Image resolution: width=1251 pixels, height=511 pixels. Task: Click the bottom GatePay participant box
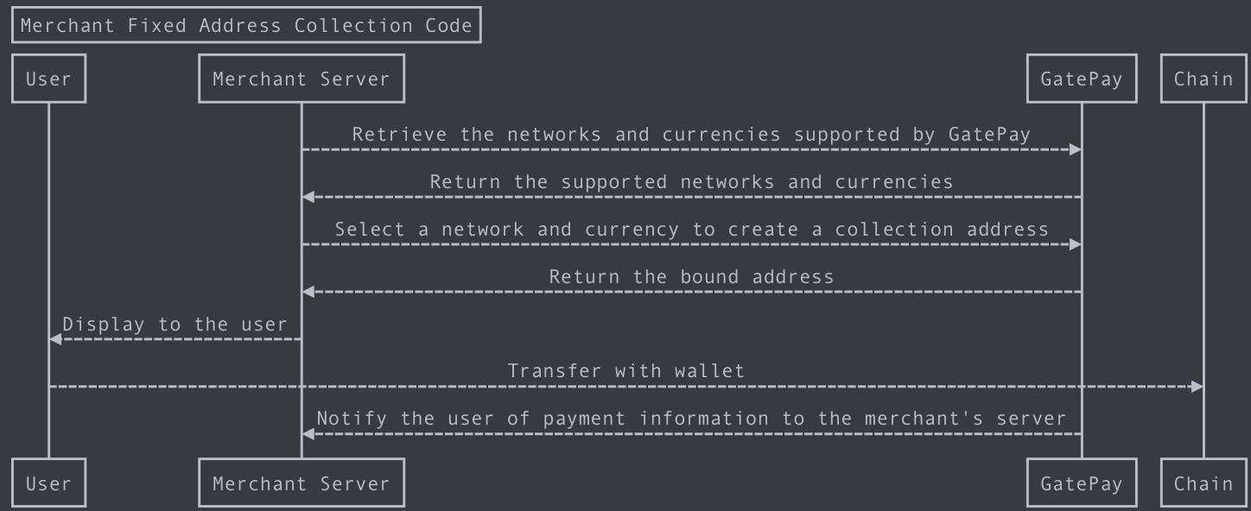coord(1082,483)
